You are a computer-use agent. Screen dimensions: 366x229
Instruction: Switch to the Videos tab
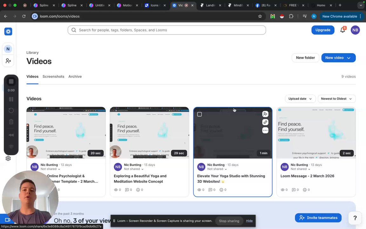coord(32,76)
